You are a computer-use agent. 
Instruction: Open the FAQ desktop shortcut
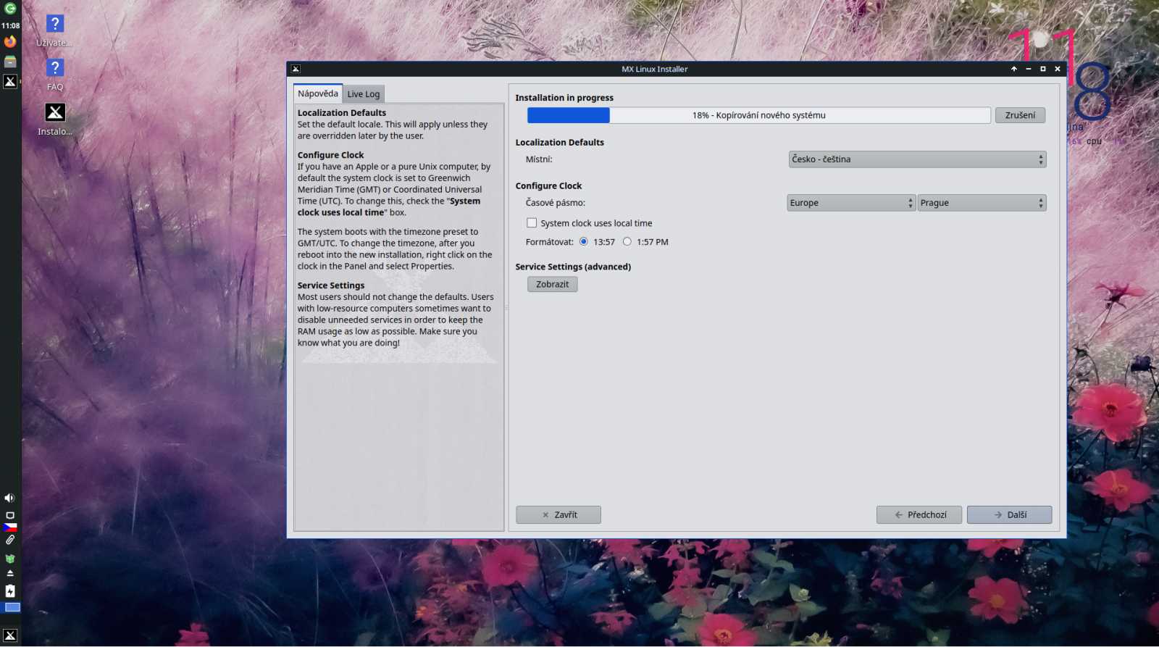point(55,75)
